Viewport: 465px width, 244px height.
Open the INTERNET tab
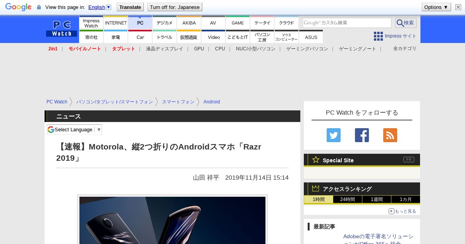(116, 22)
